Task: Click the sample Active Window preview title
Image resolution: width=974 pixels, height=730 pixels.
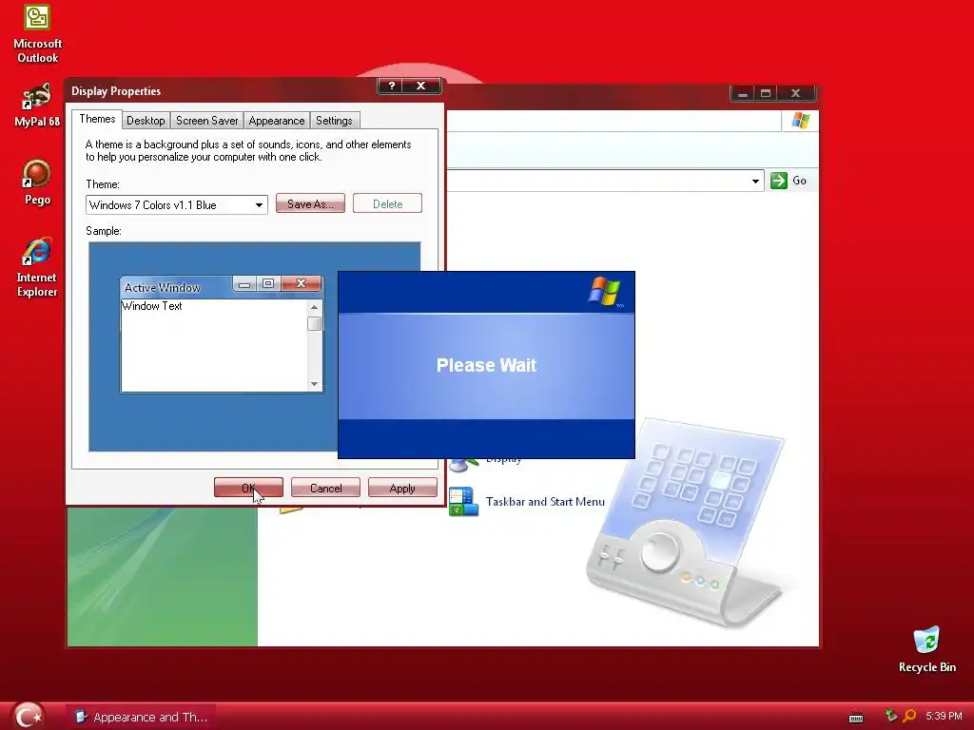Action: [x=162, y=287]
